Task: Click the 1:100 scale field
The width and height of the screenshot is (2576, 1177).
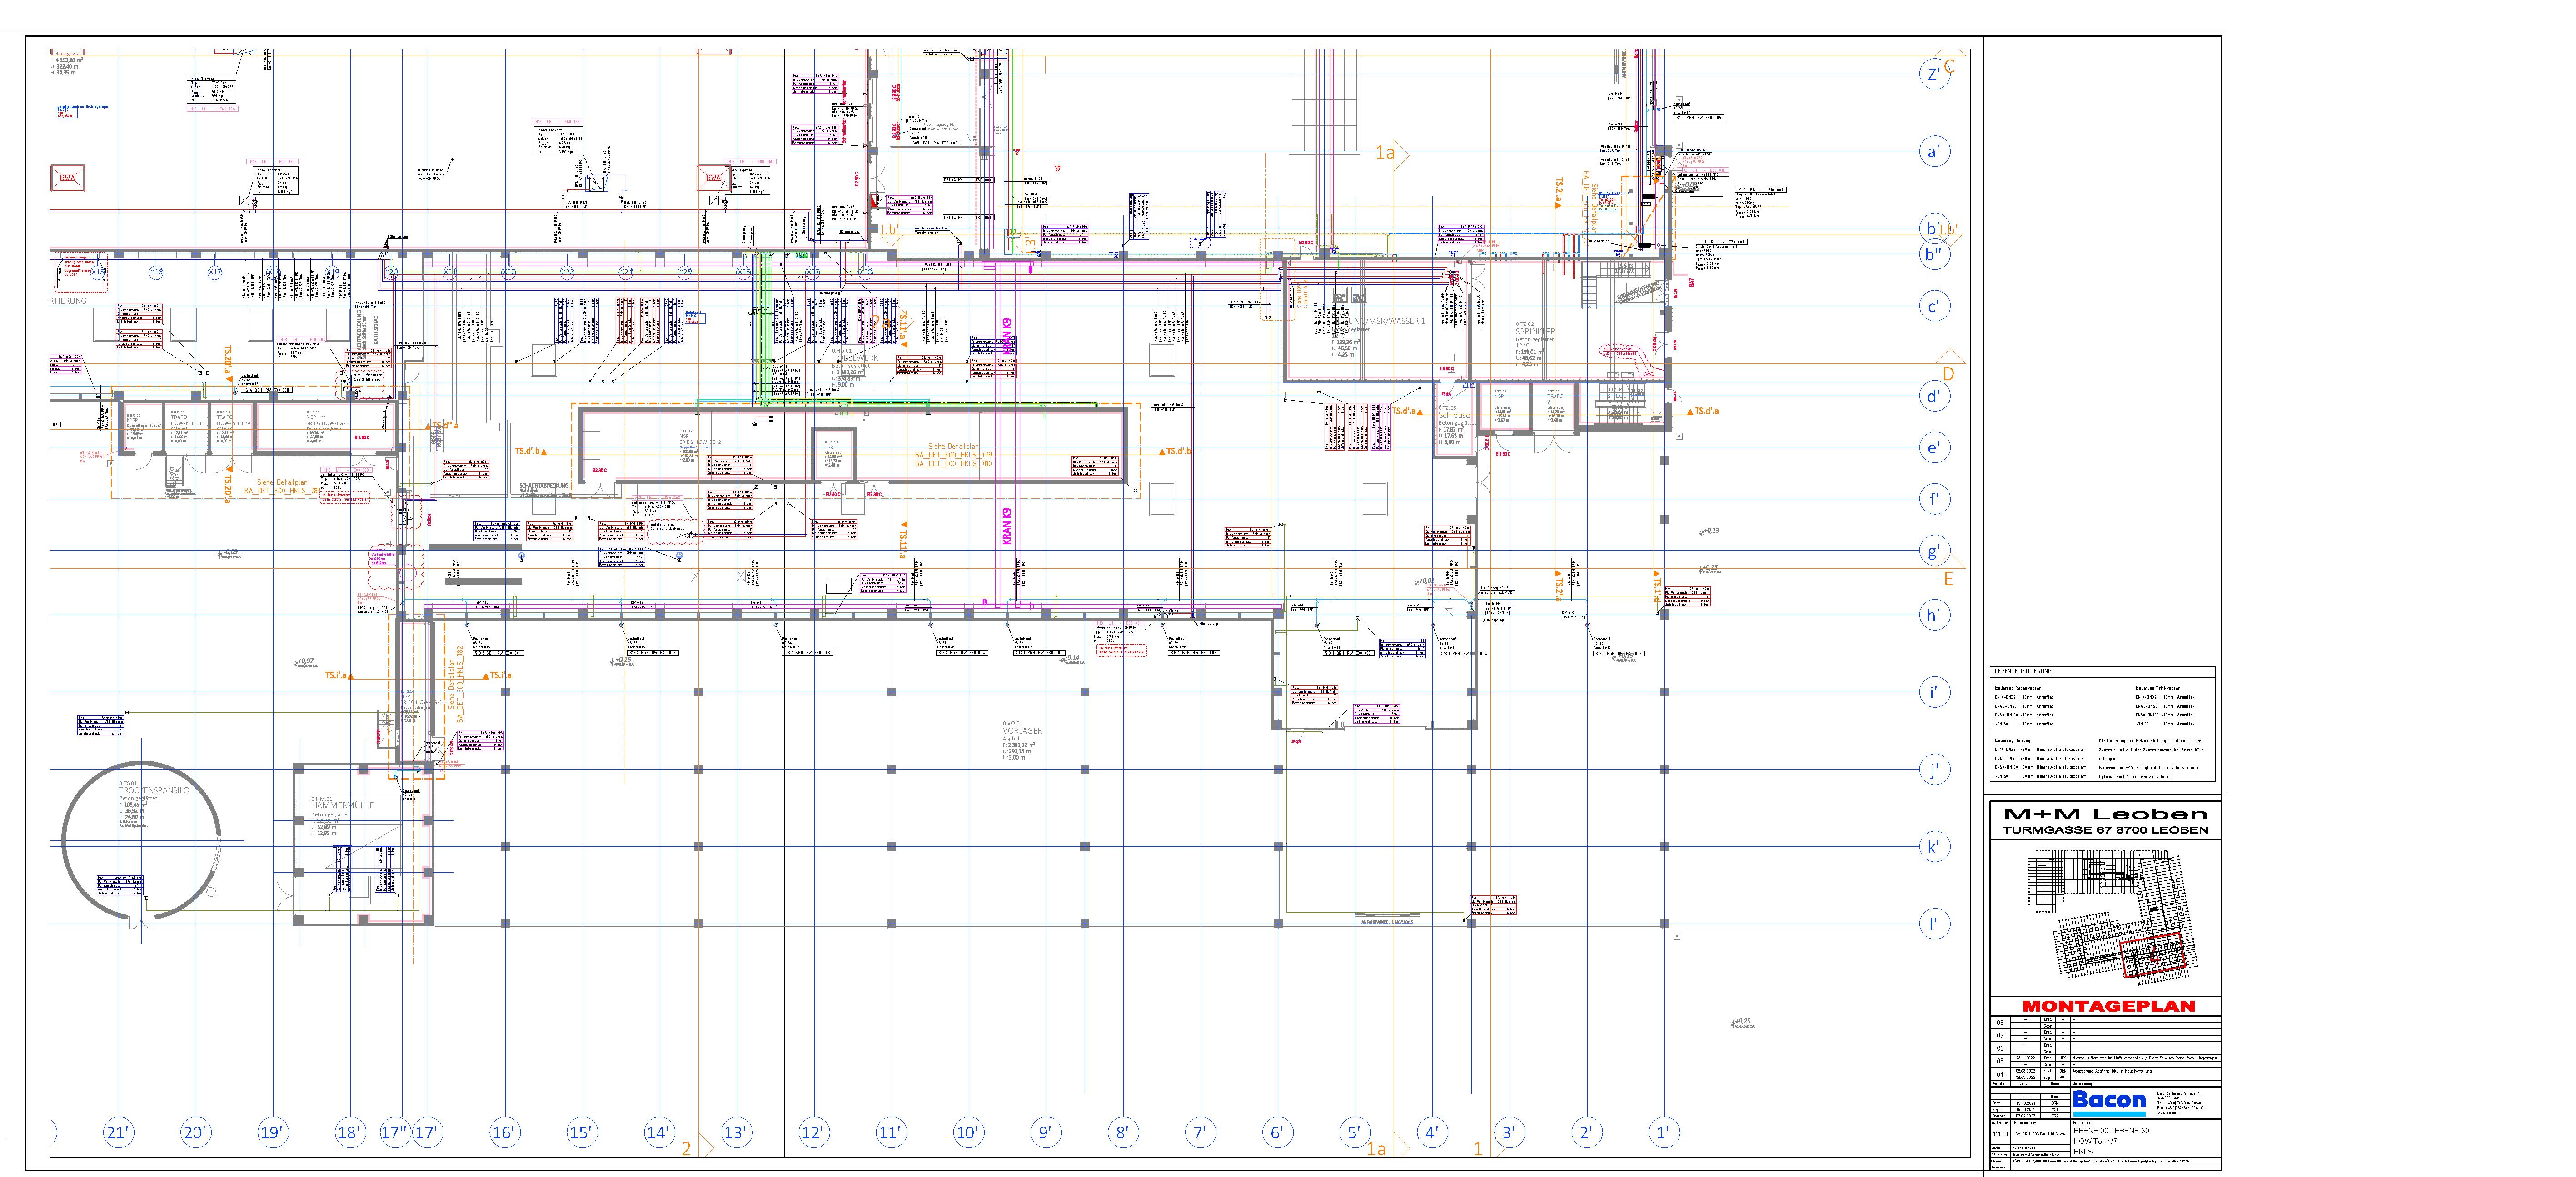Action: (x=1999, y=1134)
